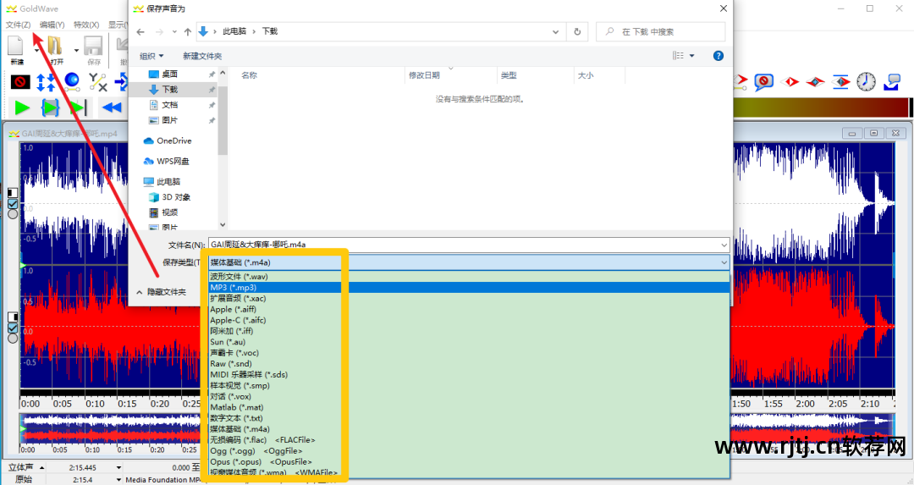Open the Open button dropdown arrow in GoldWave
Image resolution: width=914 pixels, height=485 pixels.
click(76, 50)
